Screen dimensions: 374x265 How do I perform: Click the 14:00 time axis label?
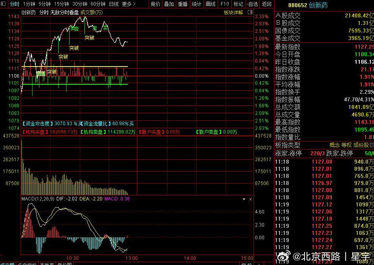pyautogui.click(x=190, y=258)
